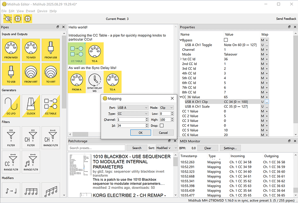Toggle the Drop checkbox in Mapping dialog
This screenshot has width=298, height=203.
[162, 125]
